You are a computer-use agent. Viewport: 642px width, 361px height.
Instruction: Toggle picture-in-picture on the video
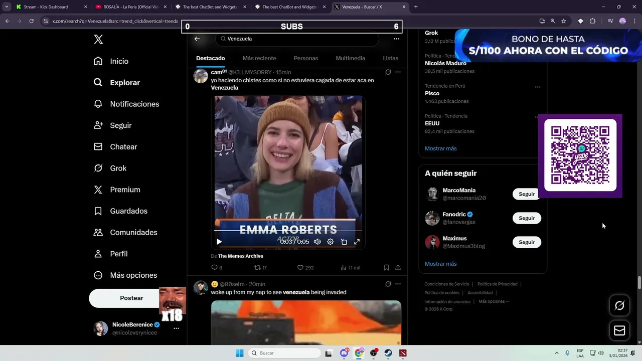(344, 242)
